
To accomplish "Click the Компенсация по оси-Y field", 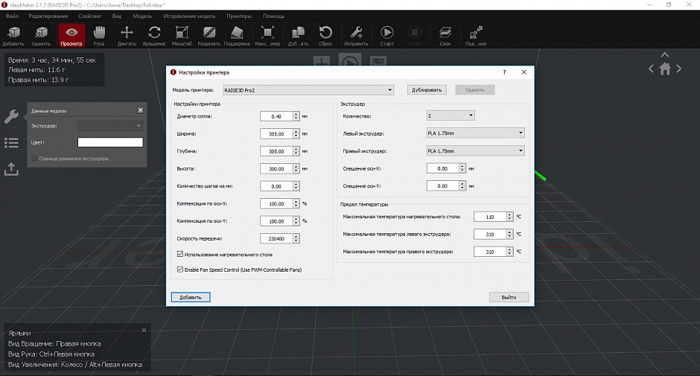I will click(x=276, y=221).
